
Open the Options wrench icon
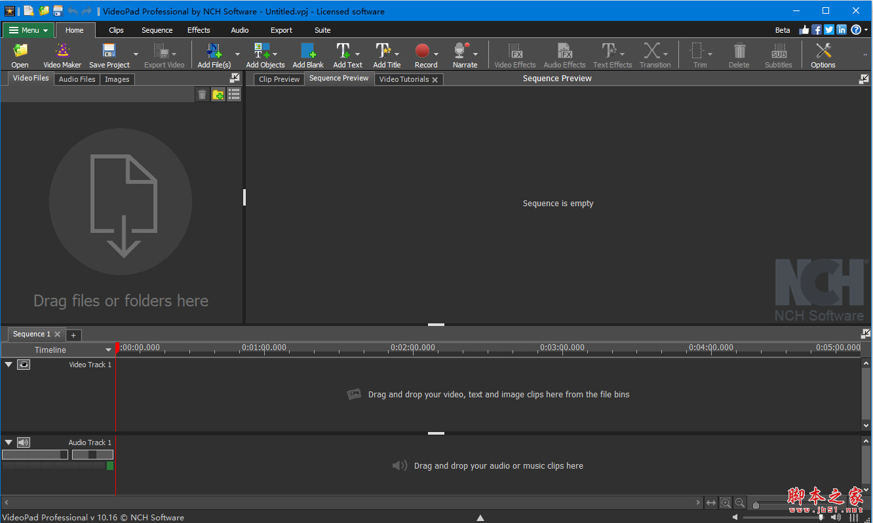coord(823,51)
